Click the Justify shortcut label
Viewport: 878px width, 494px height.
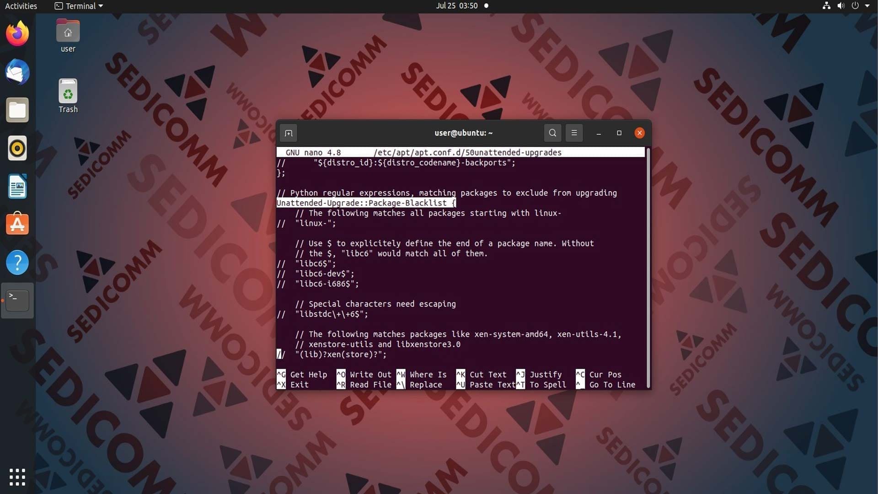[x=546, y=375]
